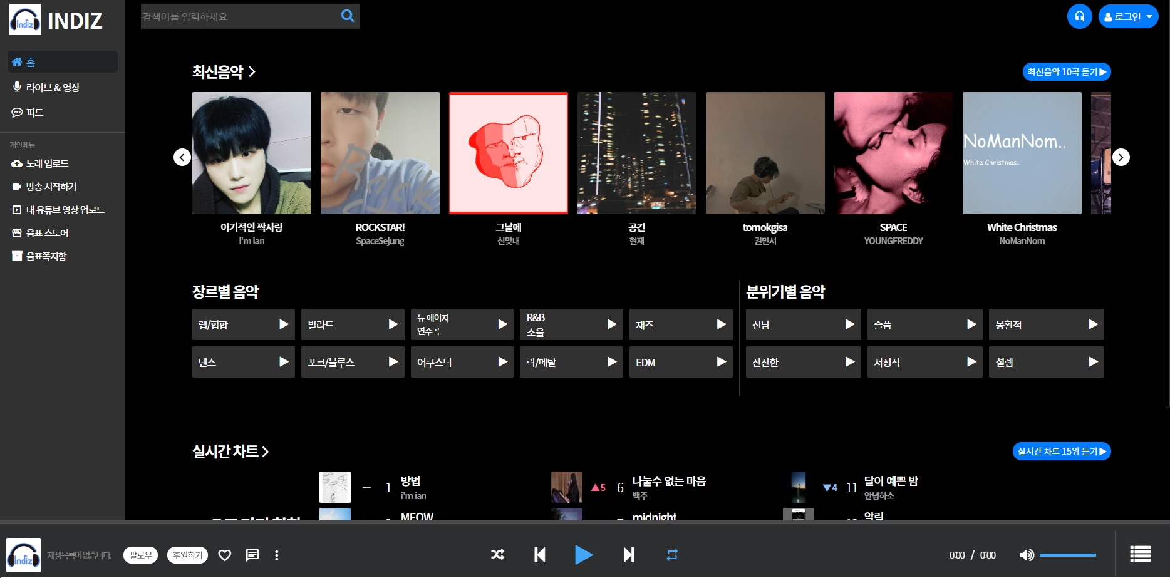The height and width of the screenshot is (578, 1170).
Task: Show previous albums with left carousel arrow
Action: [x=182, y=157]
